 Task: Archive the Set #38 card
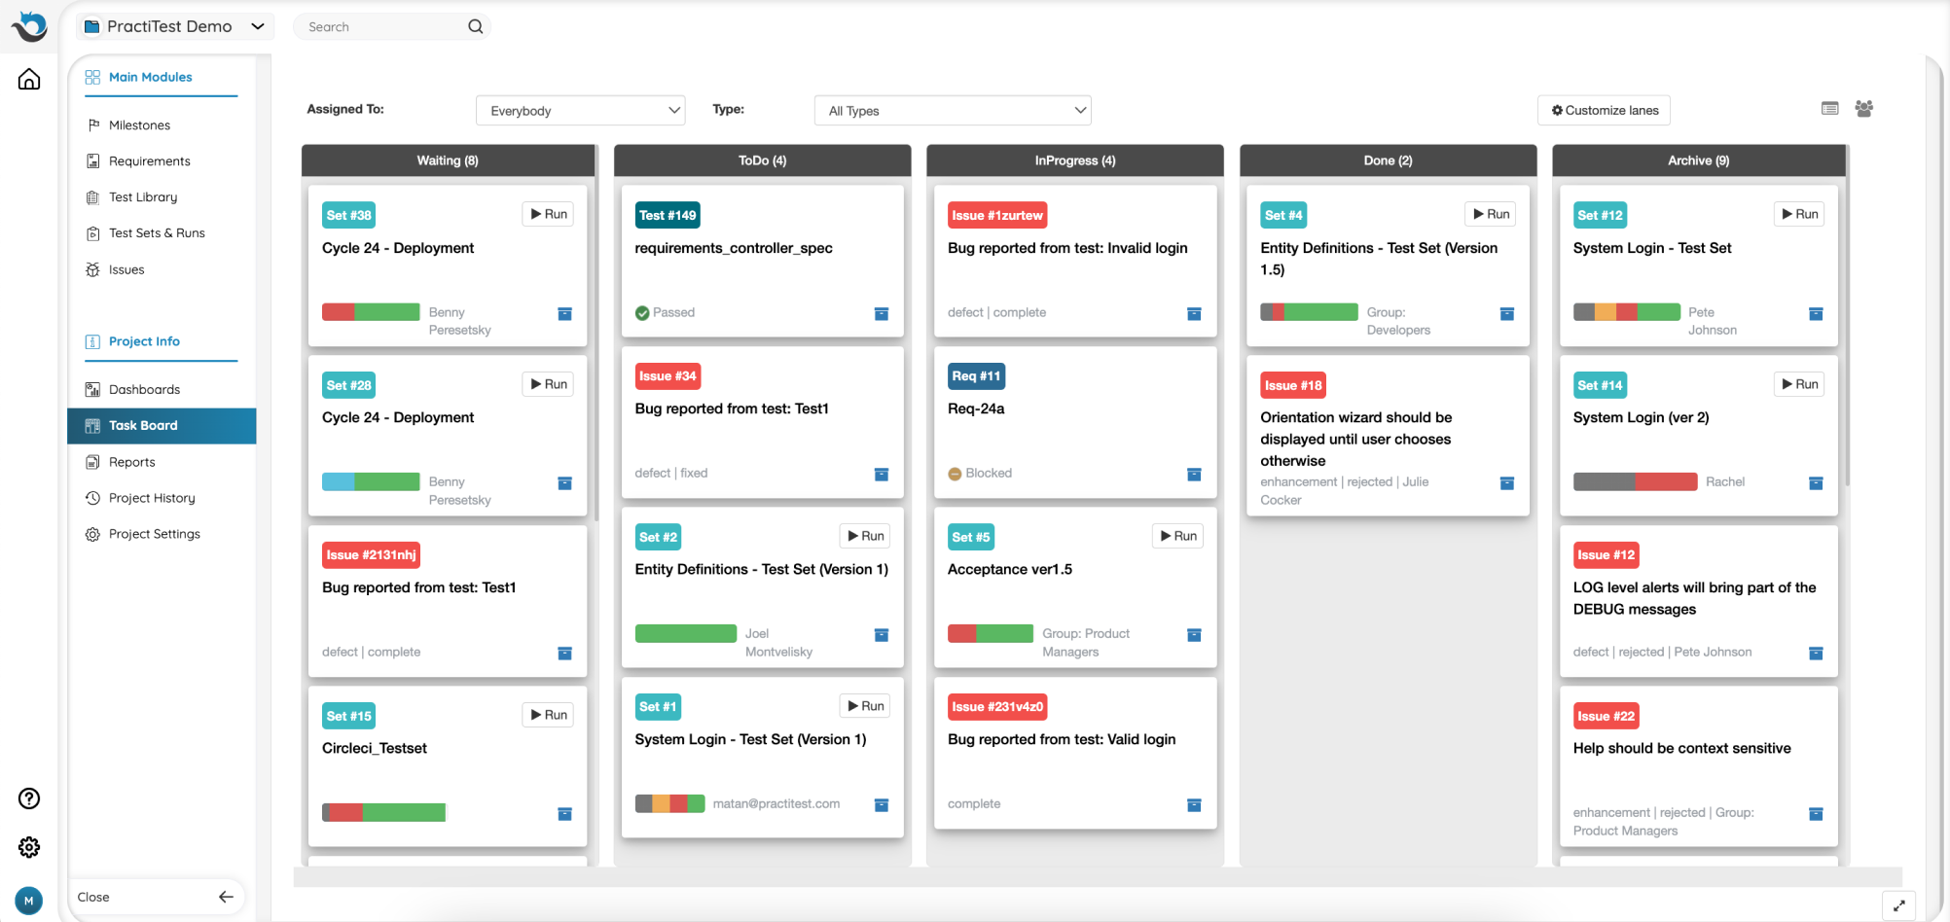564,314
